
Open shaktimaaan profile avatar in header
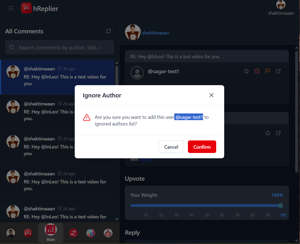pos(281,5)
